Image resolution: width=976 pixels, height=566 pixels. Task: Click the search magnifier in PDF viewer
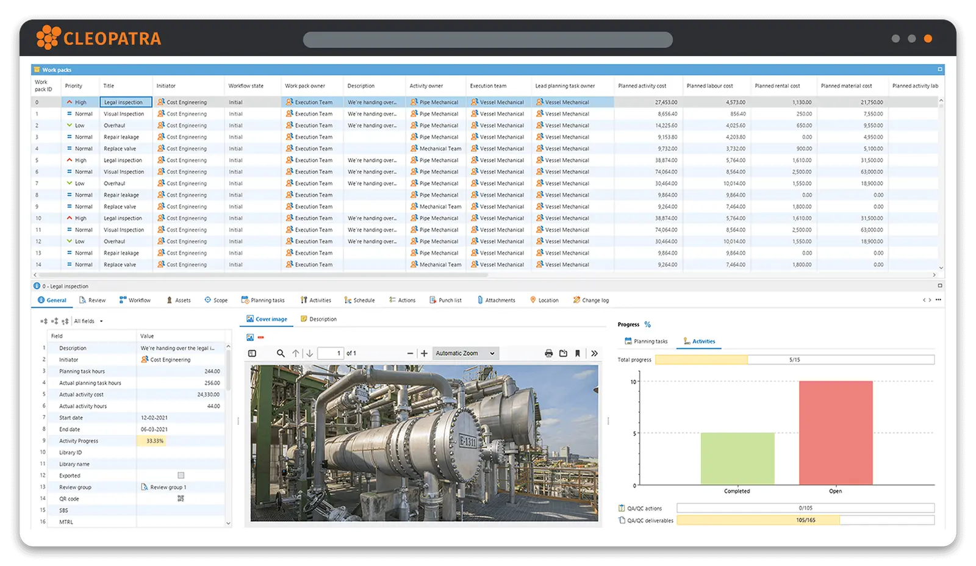point(281,353)
